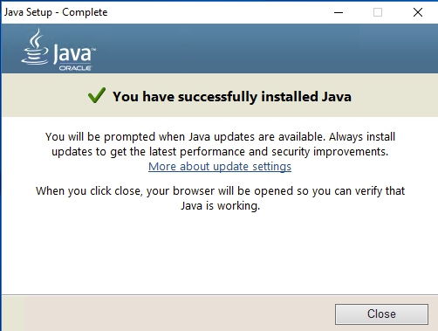Image resolution: width=438 pixels, height=331 pixels.
Task: Click the blank white area below the messages
Action: (220, 253)
